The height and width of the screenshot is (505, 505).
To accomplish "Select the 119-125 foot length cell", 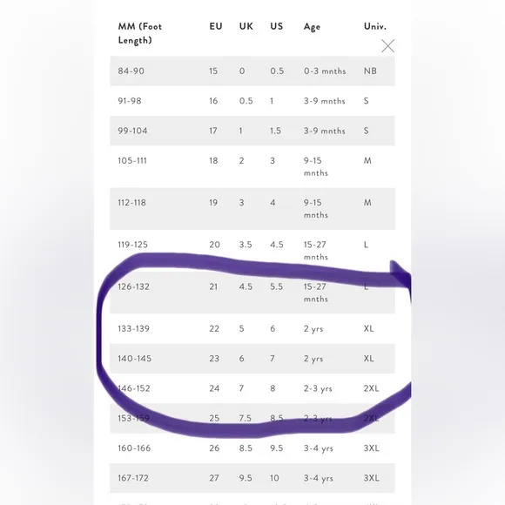I will (x=132, y=245).
